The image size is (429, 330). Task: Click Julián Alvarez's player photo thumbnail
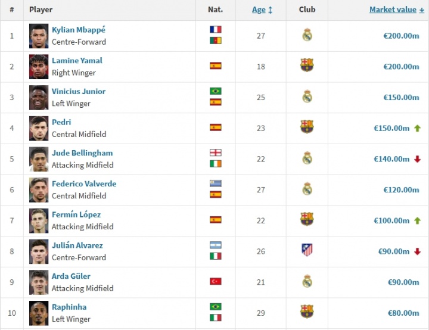(39, 251)
